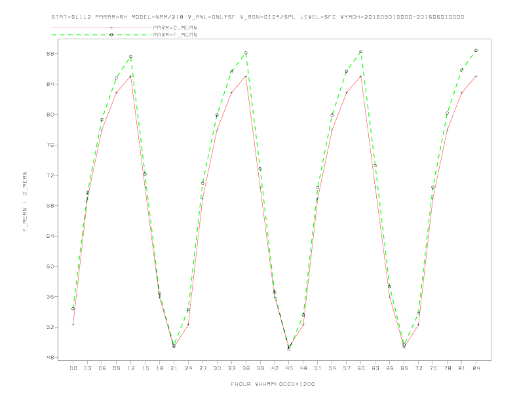The width and height of the screenshot is (519, 401).
Task: Click the O_MEAN plus marker at forecast hour 00
Action: coord(73,324)
